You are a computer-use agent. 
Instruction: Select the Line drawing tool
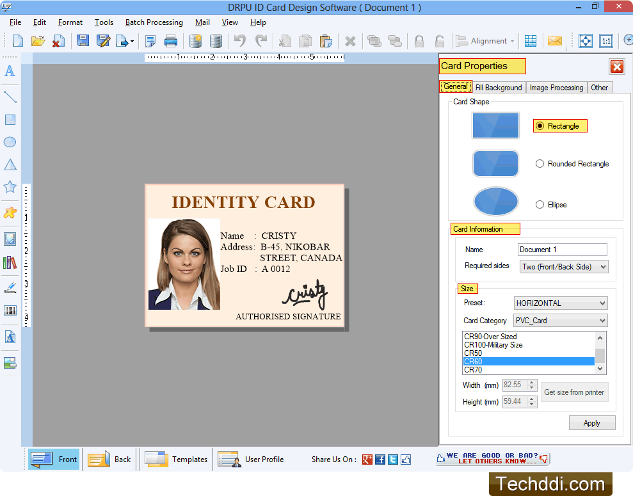point(10,97)
